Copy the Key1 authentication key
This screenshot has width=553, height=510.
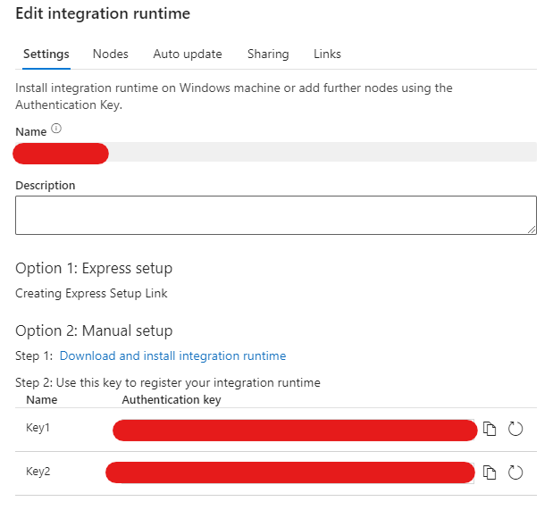point(490,429)
